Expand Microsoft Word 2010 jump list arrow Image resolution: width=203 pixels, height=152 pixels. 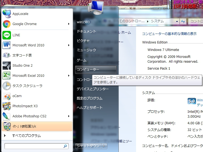tap(69, 45)
